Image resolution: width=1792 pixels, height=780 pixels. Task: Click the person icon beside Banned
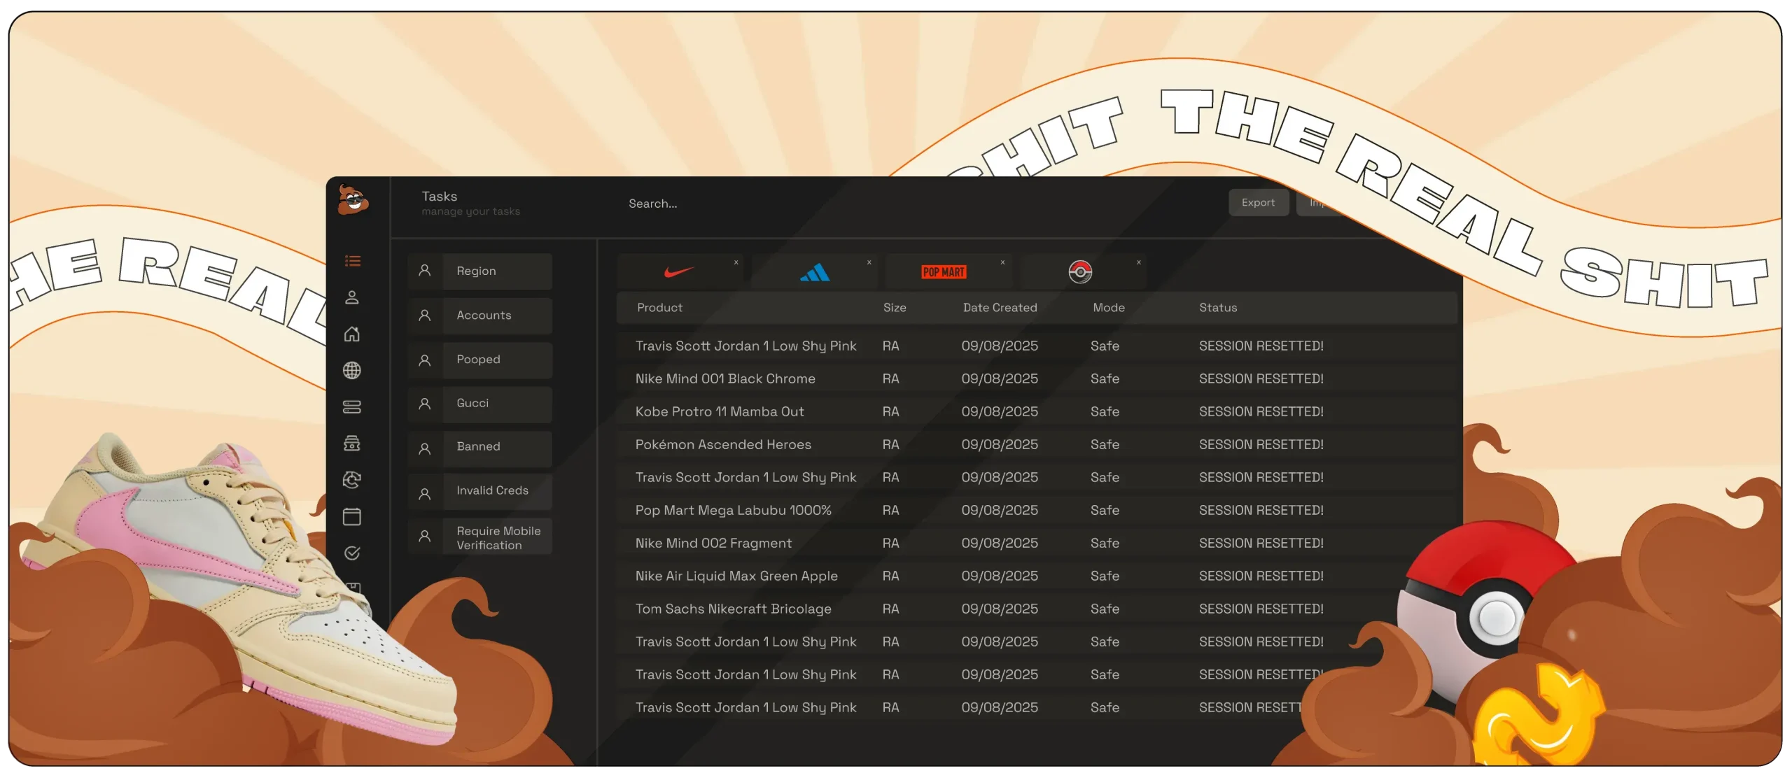tap(424, 448)
